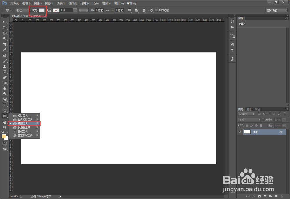The width and height of the screenshot is (290, 199).
Task: Select the Zoom tool
Action: 5,127
